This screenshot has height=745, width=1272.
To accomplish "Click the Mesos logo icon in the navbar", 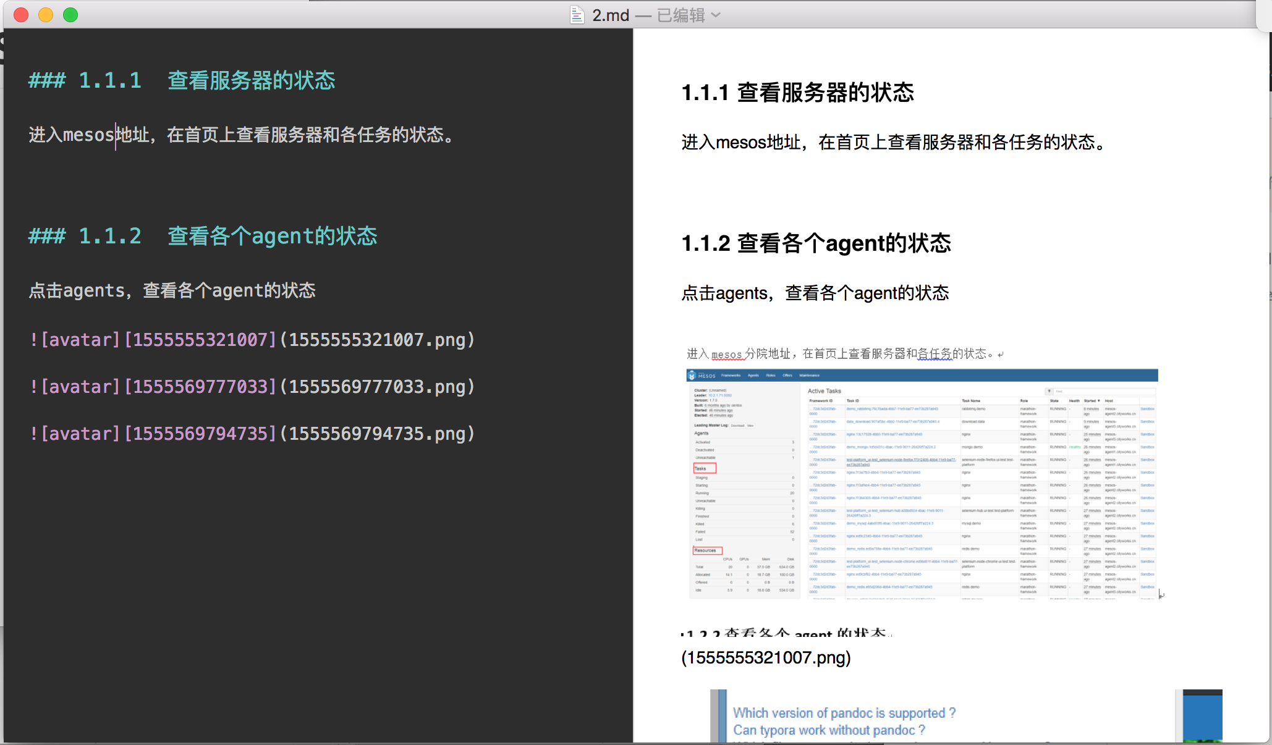I will pyautogui.click(x=691, y=375).
